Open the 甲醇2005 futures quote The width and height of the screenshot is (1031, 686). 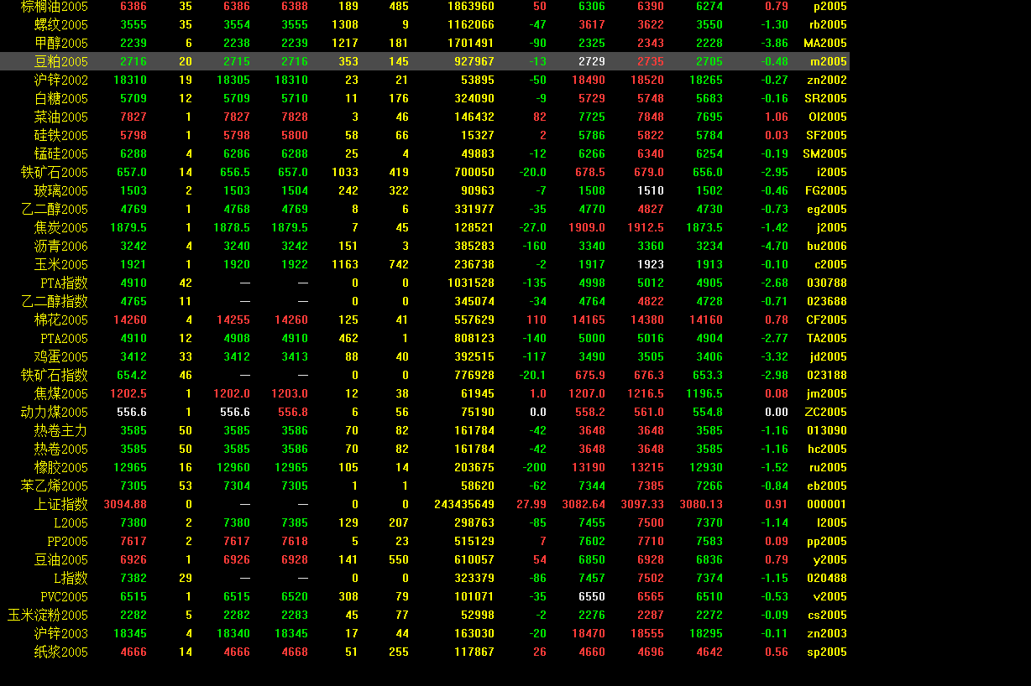(60, 43)
